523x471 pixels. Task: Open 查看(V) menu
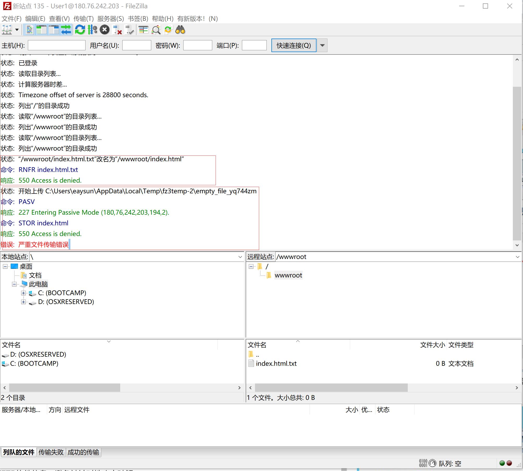click(x=59, y=19)
